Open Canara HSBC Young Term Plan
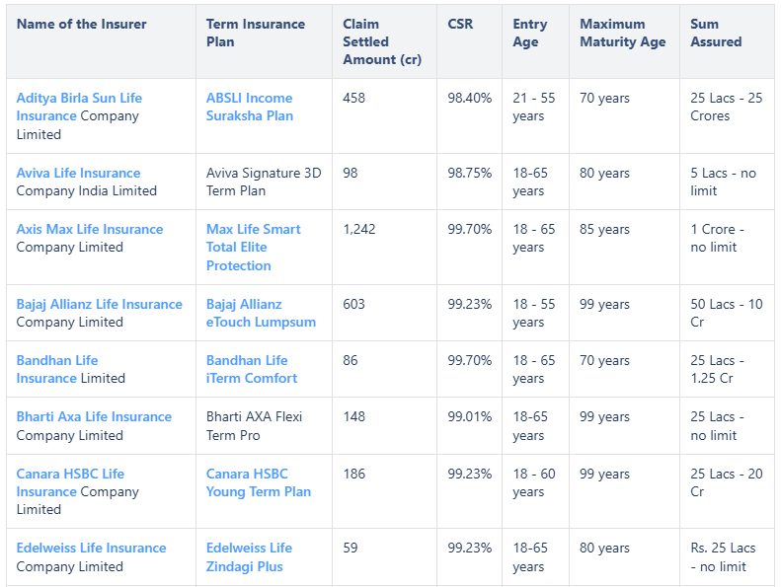The width and height of the screenshot is (781, 587). tap(258, 482)
